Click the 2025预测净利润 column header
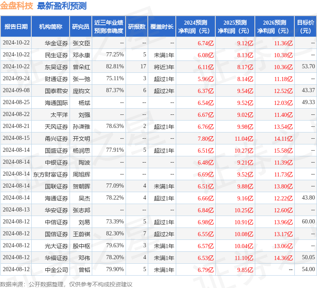317x288 pixels. coord(235,27)
